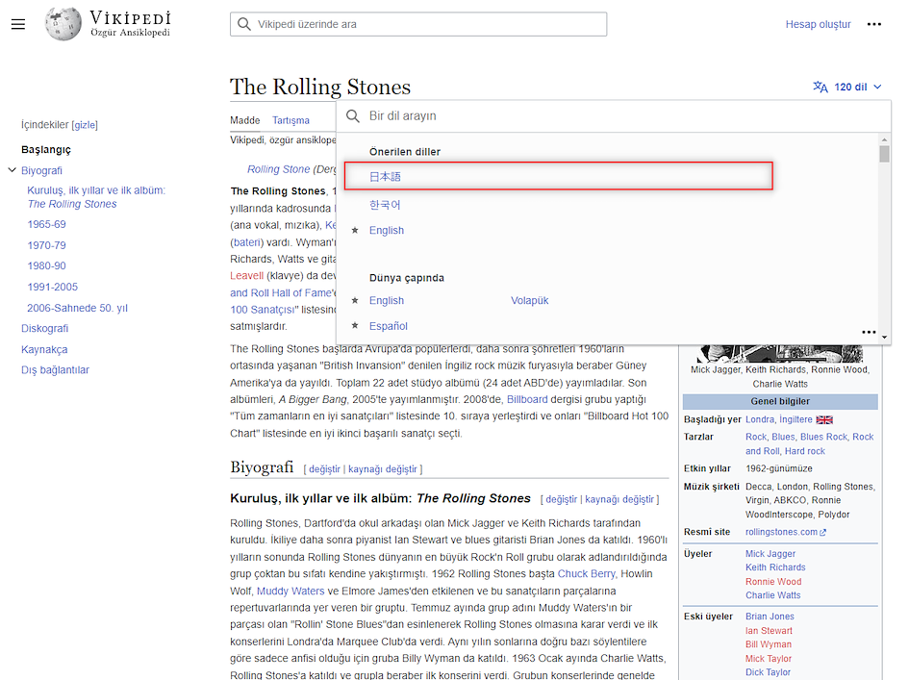Open the Charlie Watts member link
Viewport: 909px width, 680px height.
[772, 595]
